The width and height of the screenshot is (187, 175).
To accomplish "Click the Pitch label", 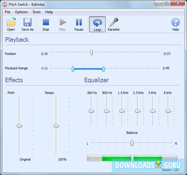I will (11, 93).
